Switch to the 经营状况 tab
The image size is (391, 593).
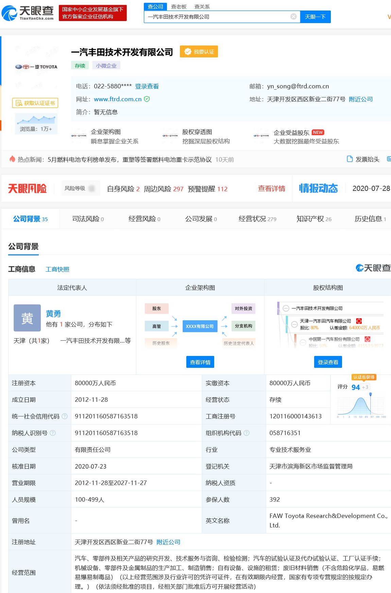point(257,219)
